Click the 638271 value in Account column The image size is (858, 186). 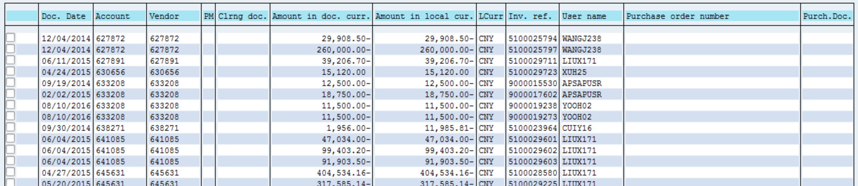110,128
